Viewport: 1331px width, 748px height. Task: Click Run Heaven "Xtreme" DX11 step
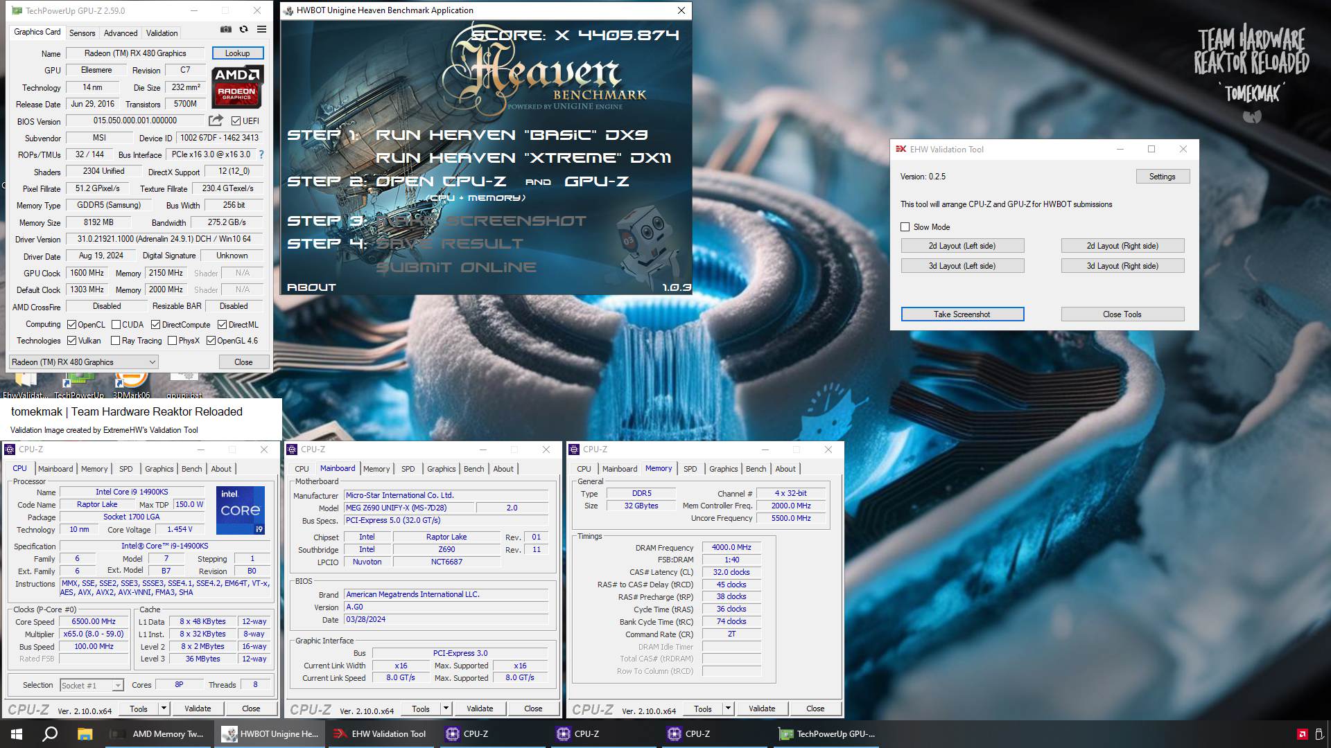pos(523,158)
